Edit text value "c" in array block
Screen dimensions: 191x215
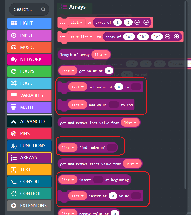(157, 37)
